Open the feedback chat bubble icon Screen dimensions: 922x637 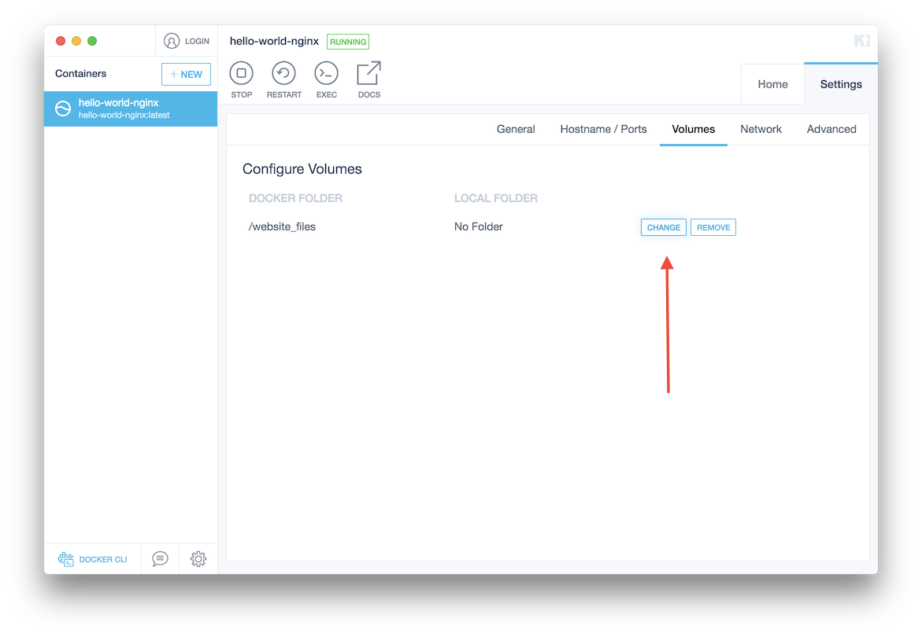(x=160, y=559)
